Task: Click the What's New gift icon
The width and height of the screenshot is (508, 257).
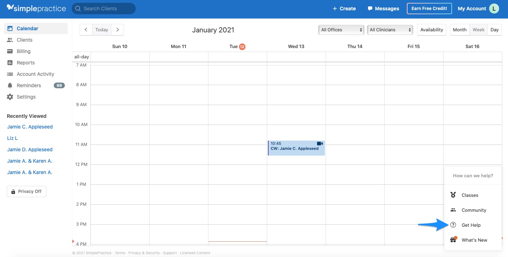Action: [x=453, y=240]
